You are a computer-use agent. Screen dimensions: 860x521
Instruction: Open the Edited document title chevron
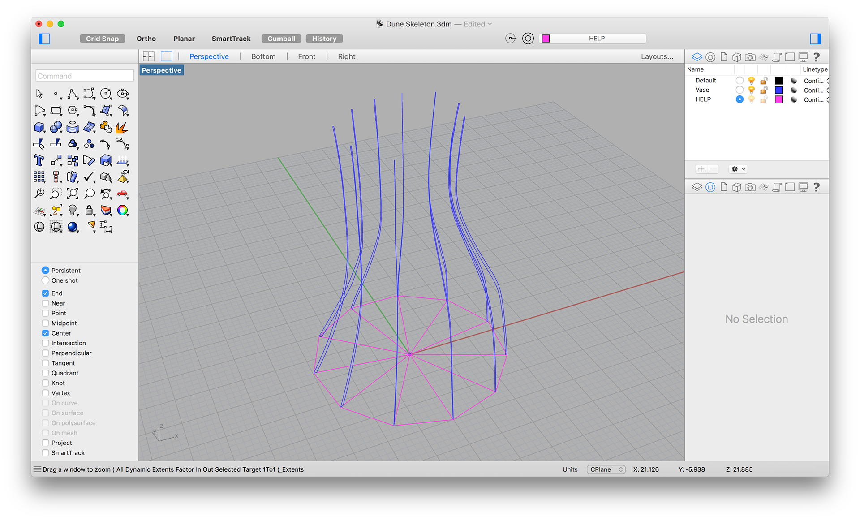[490, 24]
